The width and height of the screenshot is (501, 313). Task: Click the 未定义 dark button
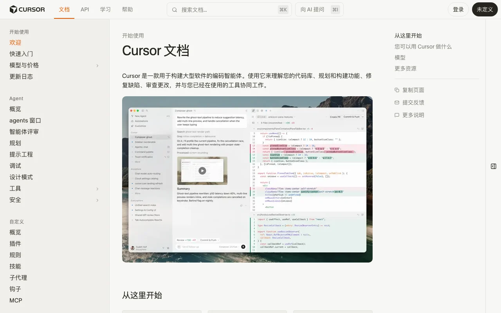(485, 9)
